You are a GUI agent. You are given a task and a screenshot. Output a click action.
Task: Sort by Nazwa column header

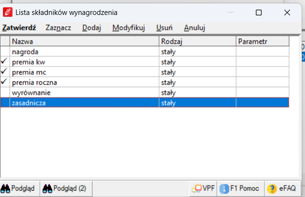click(84, 41)
